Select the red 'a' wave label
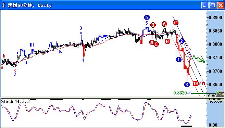The width and height of the screenshot is (225, 128). tap(2, 67)
